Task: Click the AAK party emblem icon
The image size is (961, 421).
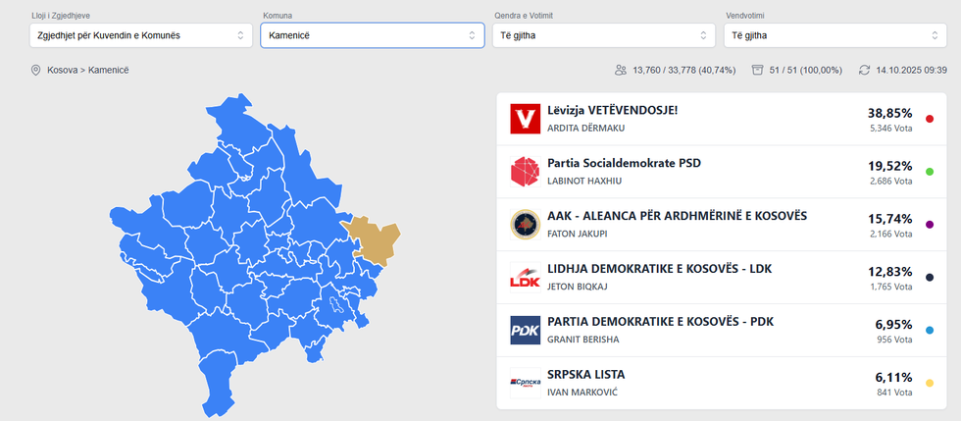Action: point(527,225)
